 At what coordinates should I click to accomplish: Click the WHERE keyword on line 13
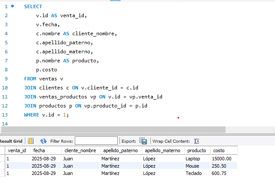(31, 115)
